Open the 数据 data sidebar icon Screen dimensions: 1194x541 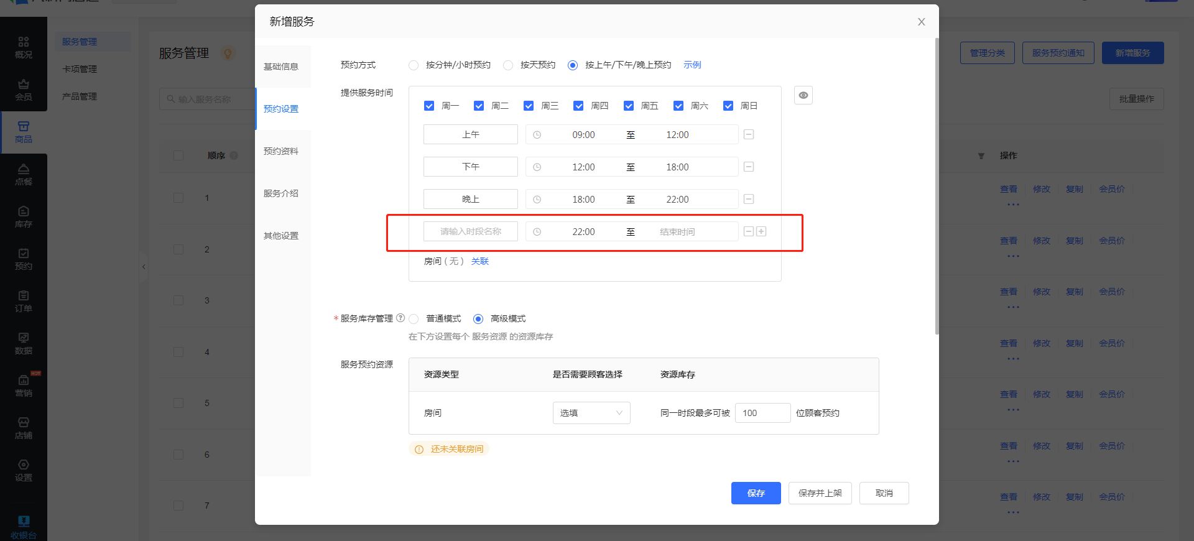tap(24, 343)
